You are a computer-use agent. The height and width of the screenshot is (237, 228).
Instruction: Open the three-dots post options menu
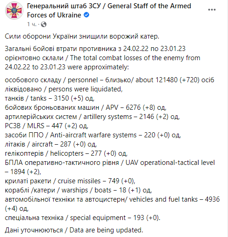click(x=212, y=10)
